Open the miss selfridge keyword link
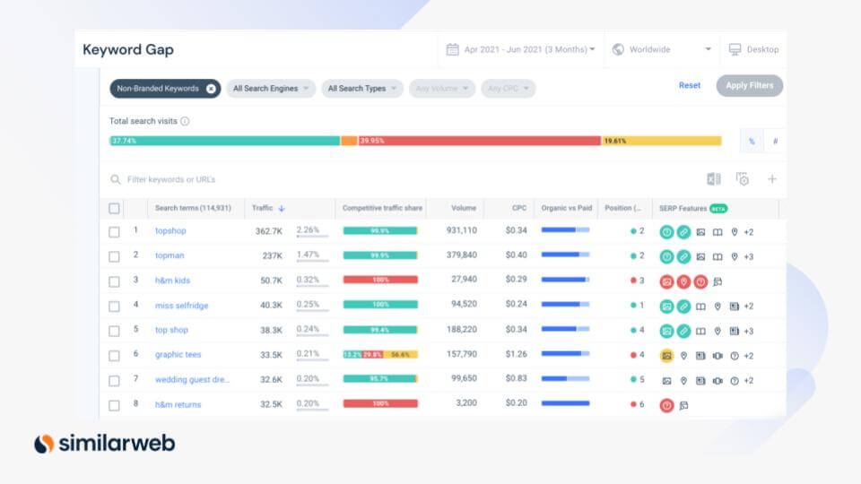This screenshot has width=861, height=484. [x=181, y=305]
